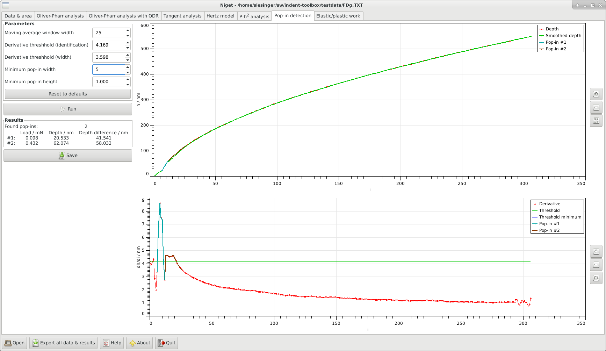Decrease derivative threshold (identification) value
606x351 pixels.
[128, 48]
